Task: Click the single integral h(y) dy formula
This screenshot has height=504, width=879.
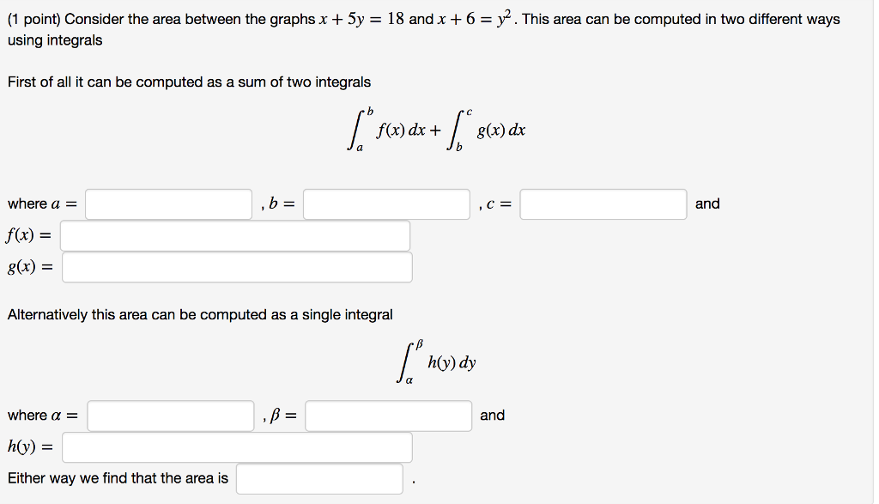Action: (x=439, y=361)
